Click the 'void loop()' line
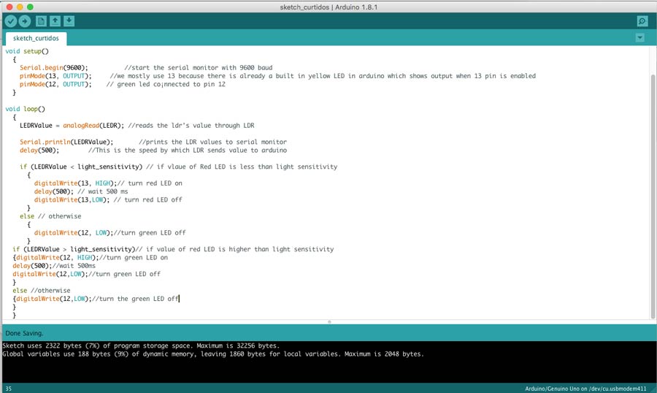Viewport: 657px width, 393px height. point(25,109)
